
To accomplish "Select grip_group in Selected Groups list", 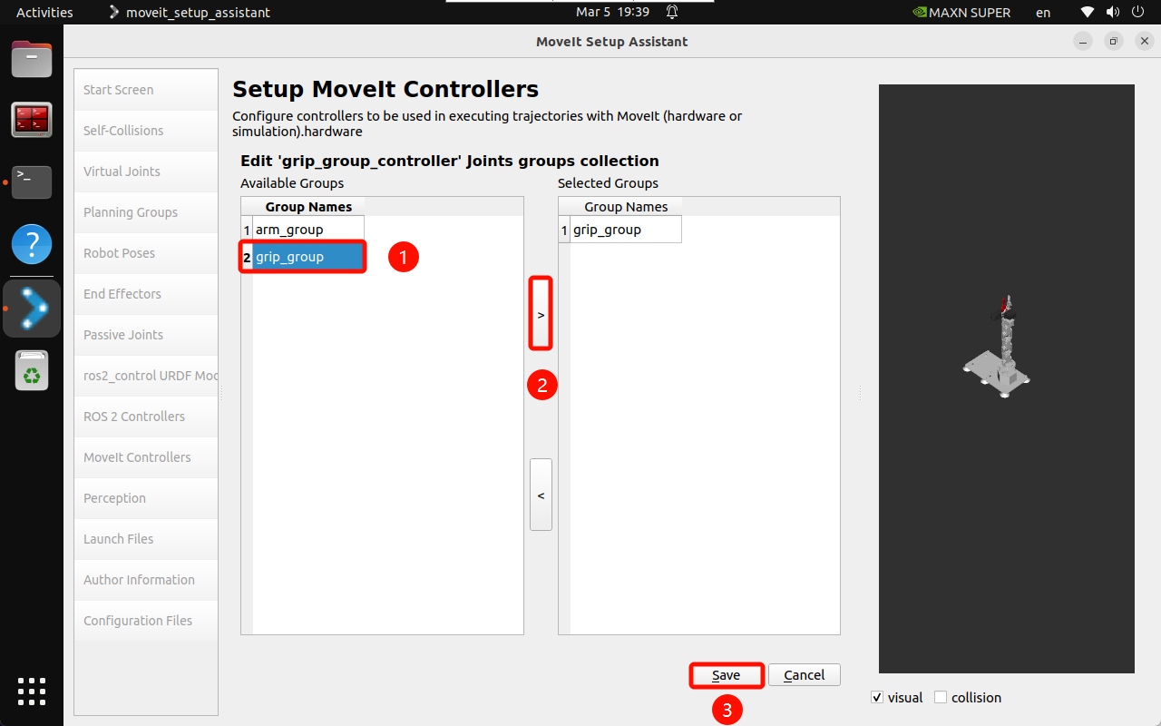I will click(626, 230).
